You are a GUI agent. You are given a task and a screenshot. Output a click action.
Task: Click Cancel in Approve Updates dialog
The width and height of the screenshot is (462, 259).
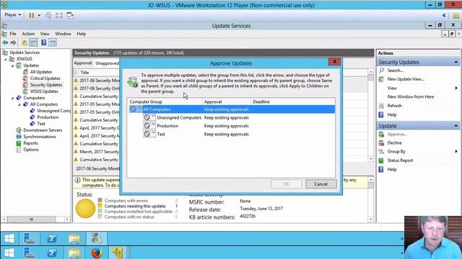click(321, 184)
